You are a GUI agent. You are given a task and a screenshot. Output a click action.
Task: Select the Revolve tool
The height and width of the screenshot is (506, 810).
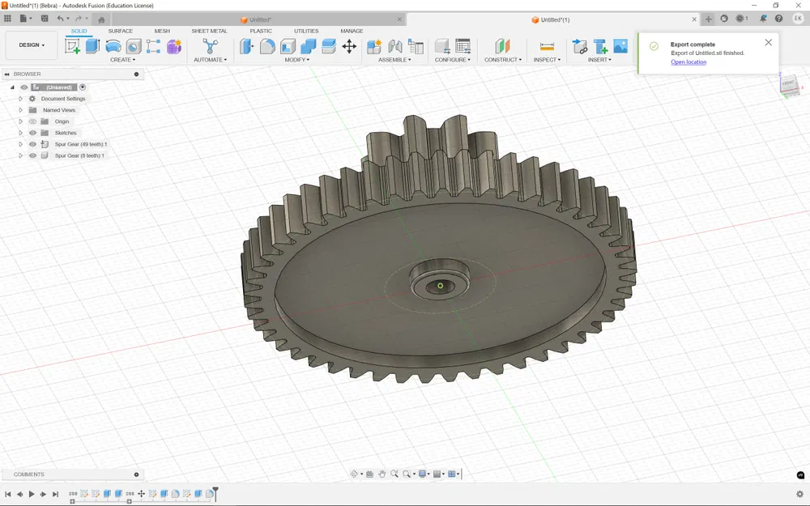pyautogui.click(x=113, y=46)
